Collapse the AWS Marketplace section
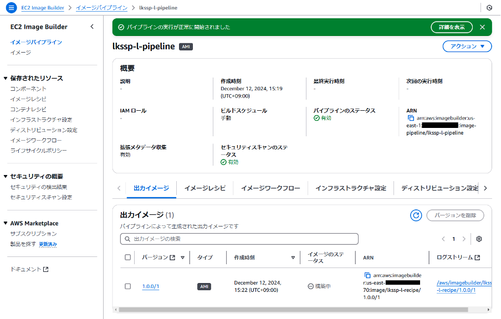The image size is (501, 319). [x=6, y=223]
